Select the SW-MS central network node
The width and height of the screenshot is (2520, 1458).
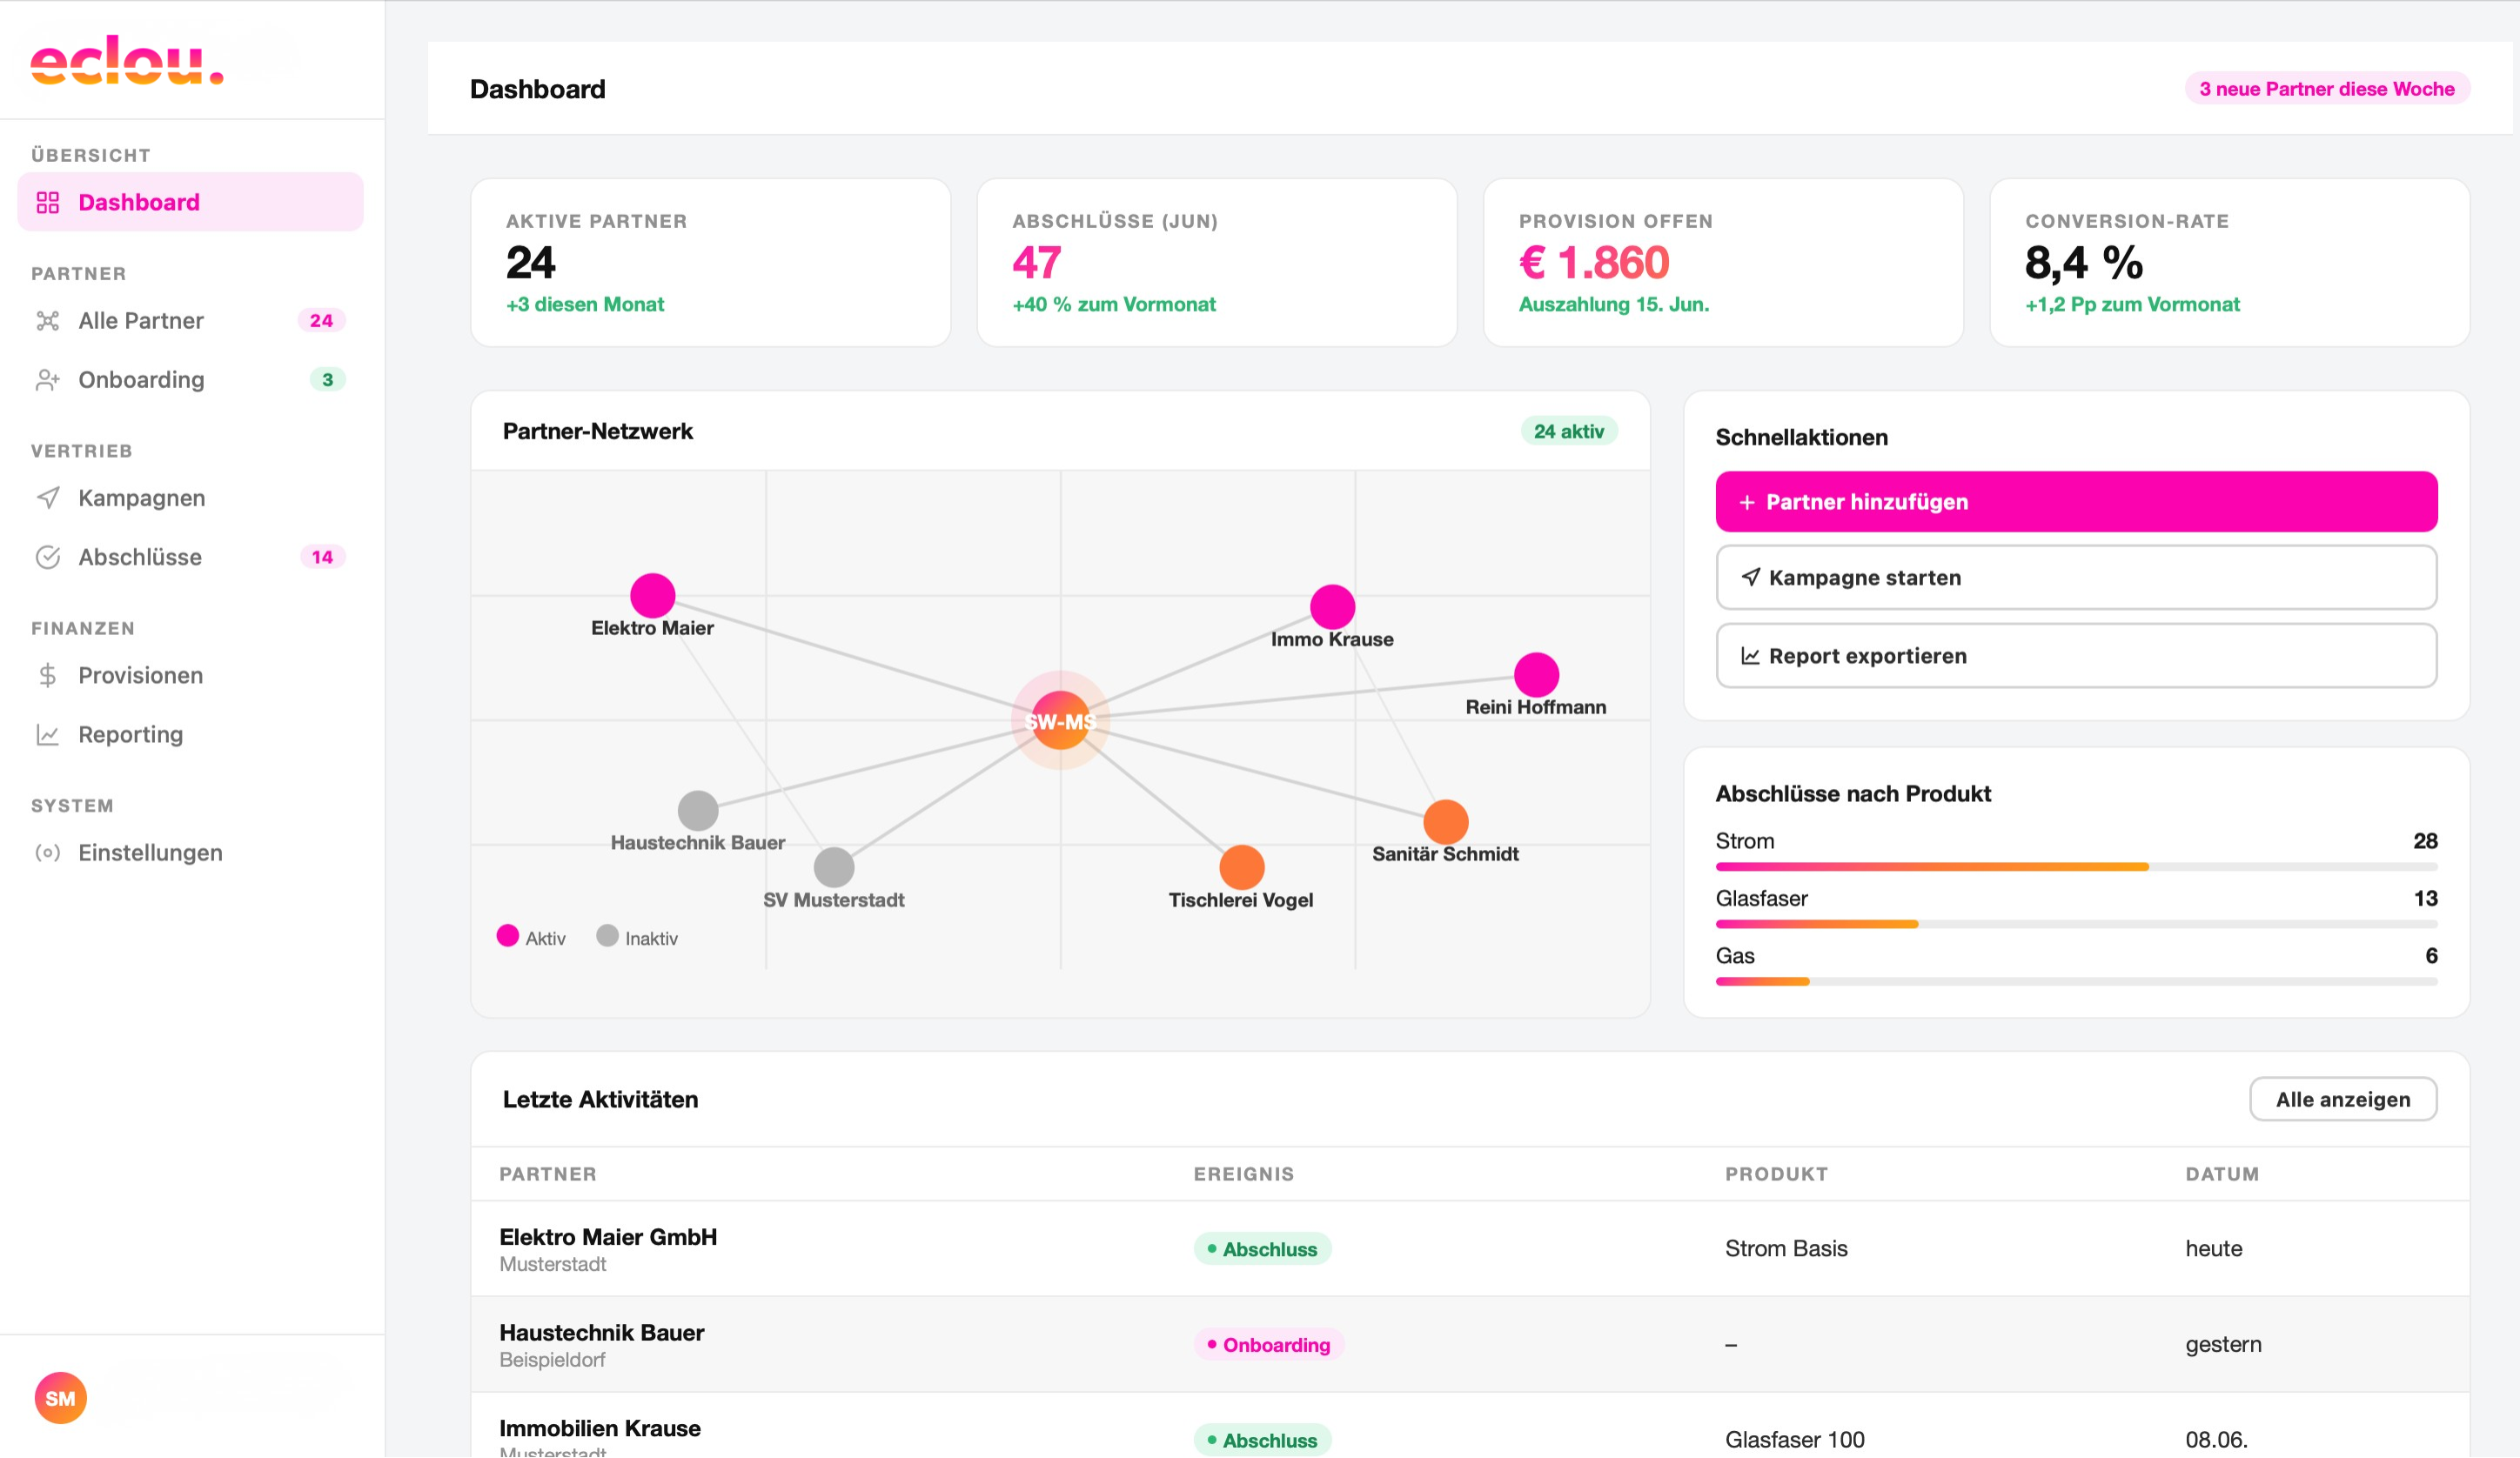click(x=1060, y=721)
